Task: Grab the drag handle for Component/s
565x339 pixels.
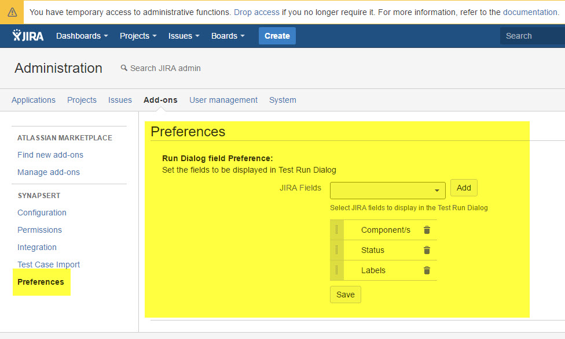Action: (x=336, y=230)
